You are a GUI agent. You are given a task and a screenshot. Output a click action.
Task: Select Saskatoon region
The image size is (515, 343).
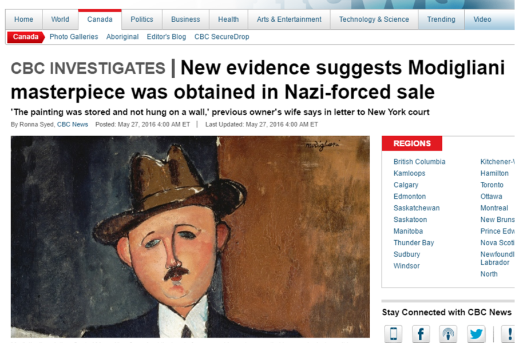click(410, 220)
